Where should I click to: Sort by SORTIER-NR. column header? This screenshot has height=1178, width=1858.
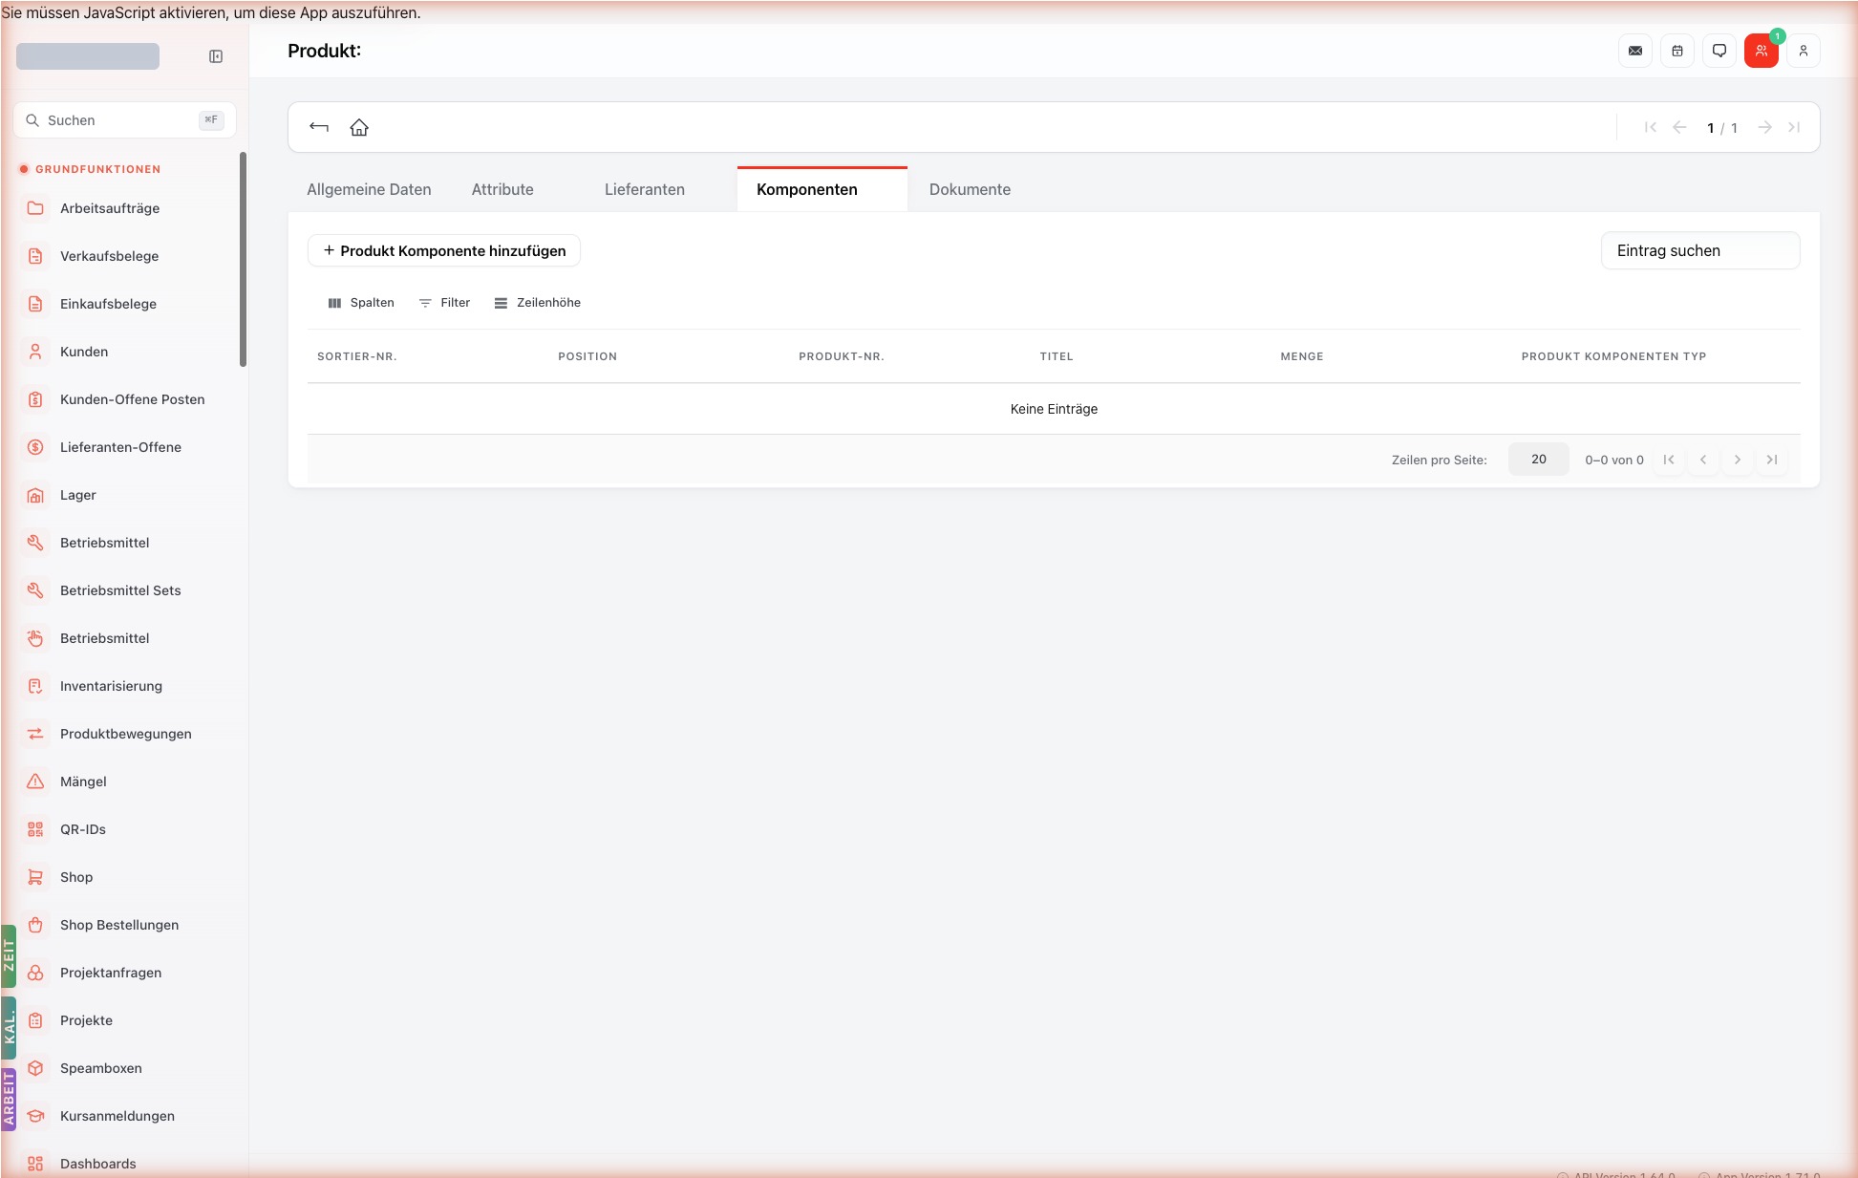(357, 356)
